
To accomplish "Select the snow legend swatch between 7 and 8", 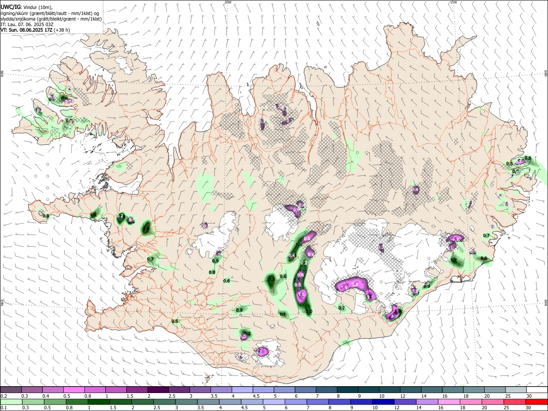I will tap(326, 390).
